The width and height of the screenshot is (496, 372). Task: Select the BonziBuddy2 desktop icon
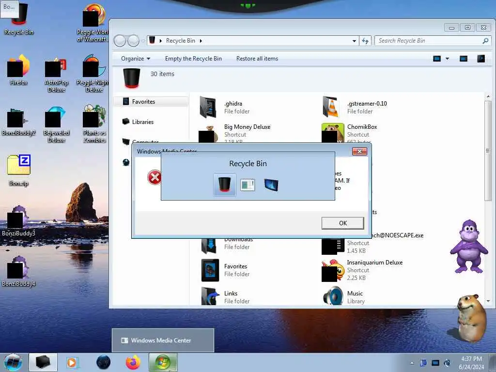[x=19, y=122]
